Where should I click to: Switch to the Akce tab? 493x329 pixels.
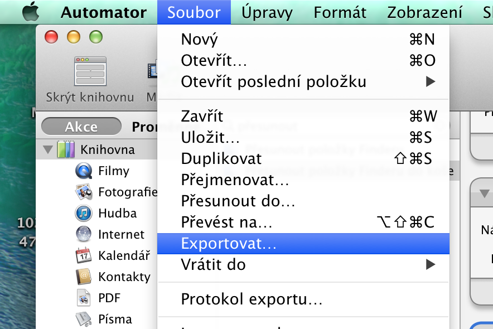coord(81,128)
